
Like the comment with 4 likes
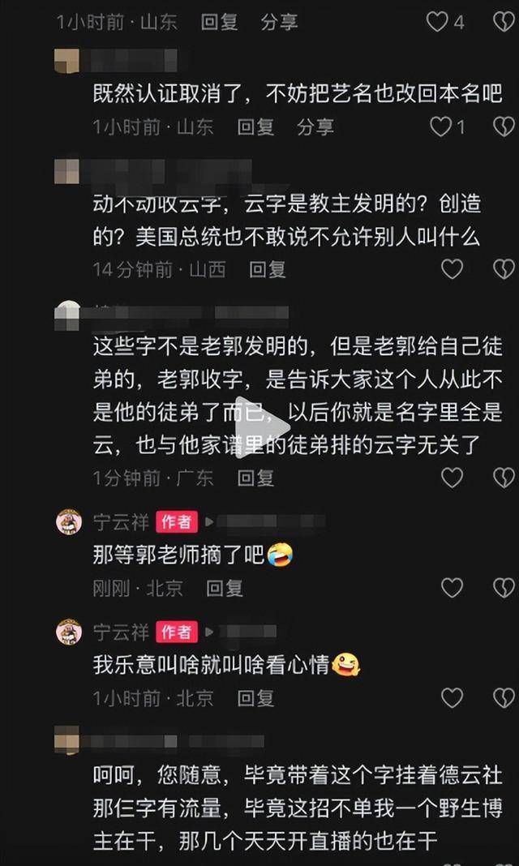click(x=437, y=22)
